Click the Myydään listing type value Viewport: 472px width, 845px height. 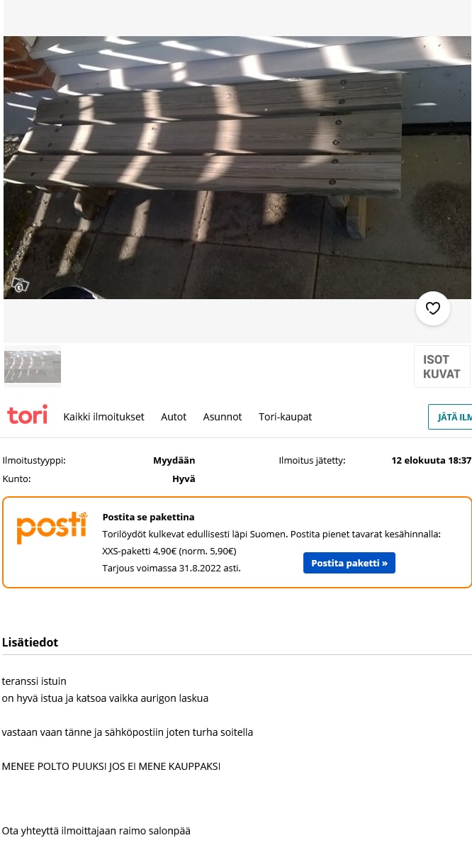[174, 460]
